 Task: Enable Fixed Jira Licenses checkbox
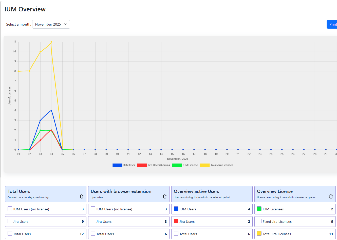pos(259,221)
